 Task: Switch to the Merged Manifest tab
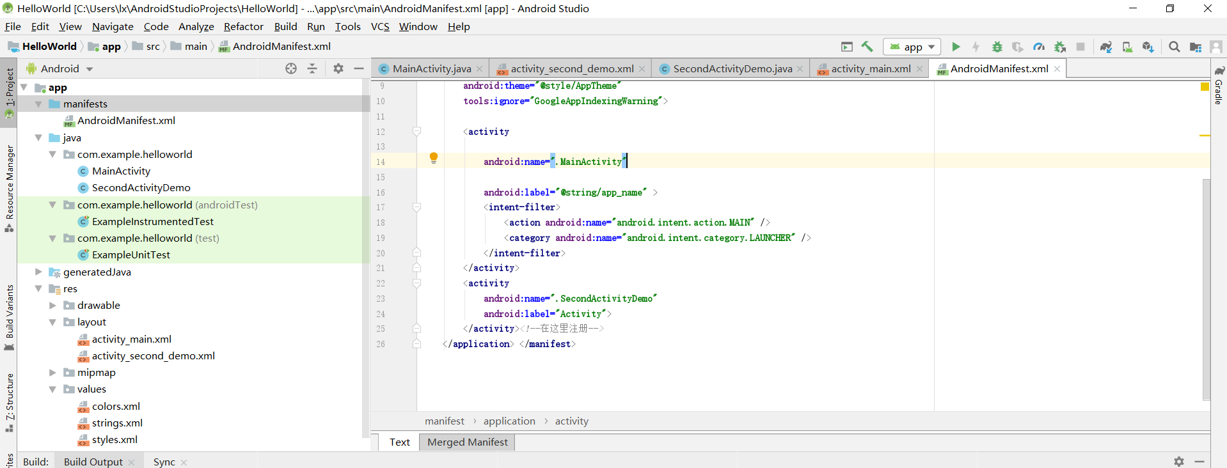(x=467, y=442)
